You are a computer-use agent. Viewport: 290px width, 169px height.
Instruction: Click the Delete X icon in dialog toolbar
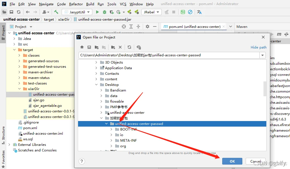[120, 47]
